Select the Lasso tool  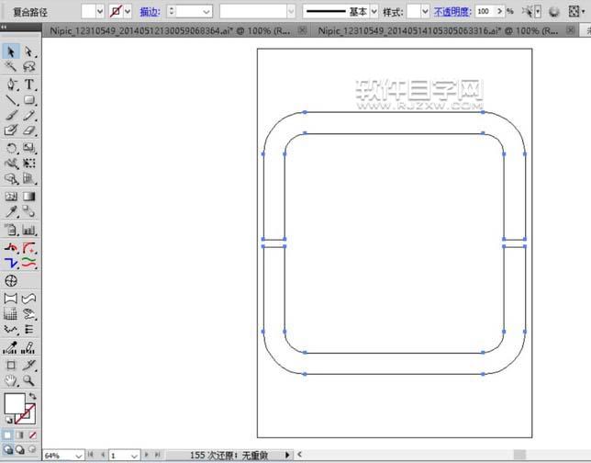tap(28, 66)
